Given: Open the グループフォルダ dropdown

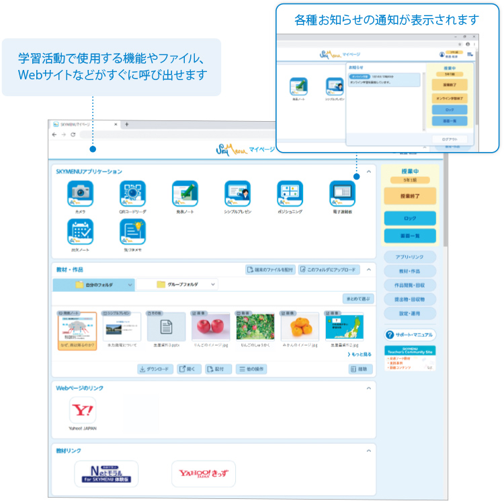Looking at the screenshot, I should 177,284.
